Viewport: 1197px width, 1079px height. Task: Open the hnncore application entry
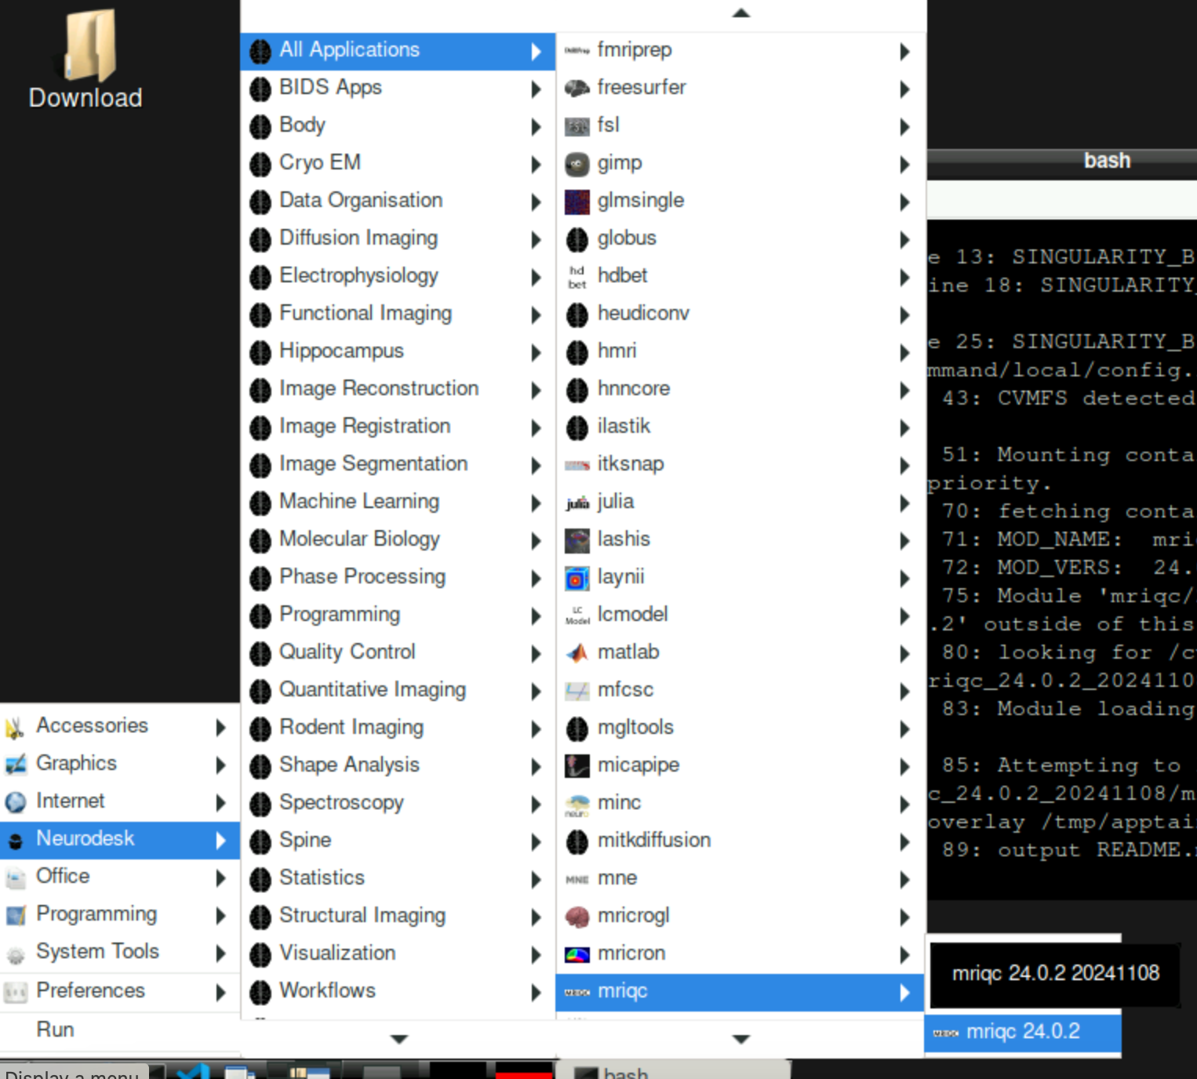pyautogui.click(x=740, y=389)
